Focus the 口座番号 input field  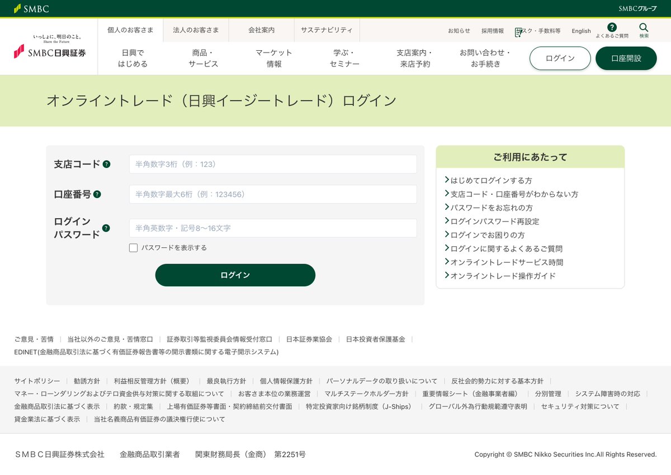tap(273, 194)
